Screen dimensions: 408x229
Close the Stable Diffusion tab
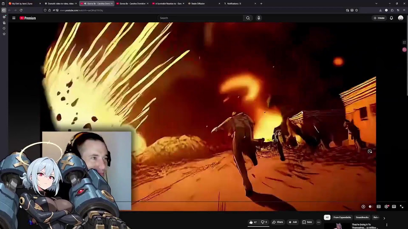pyautogui.click(x=219, y=3)
